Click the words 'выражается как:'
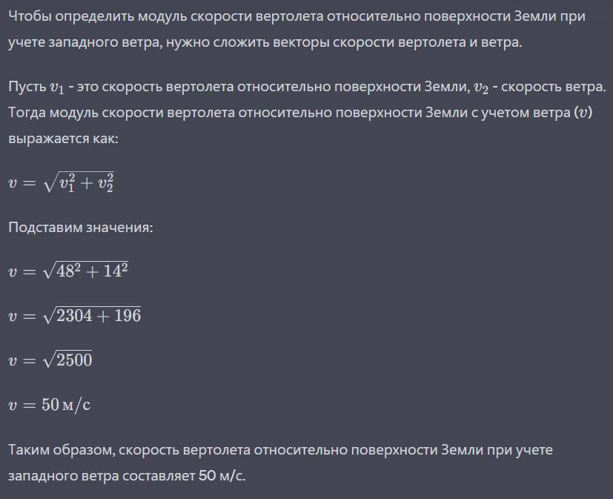613x499 pixels. click(63, 139)
